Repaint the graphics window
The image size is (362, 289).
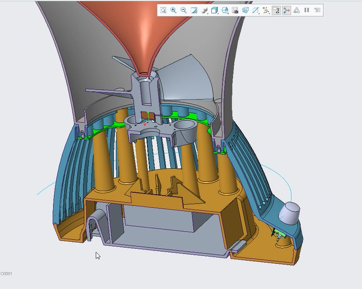[194, 10]
